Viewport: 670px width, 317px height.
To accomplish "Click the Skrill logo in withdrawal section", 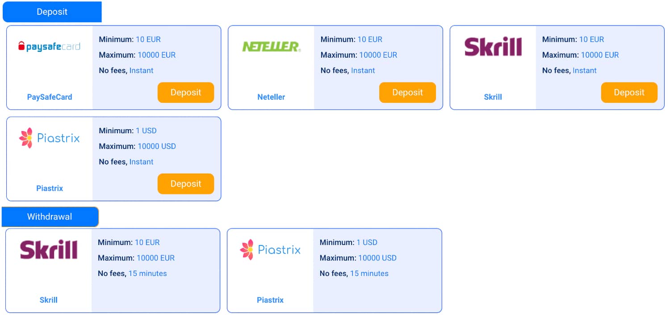I will [48, 249].
